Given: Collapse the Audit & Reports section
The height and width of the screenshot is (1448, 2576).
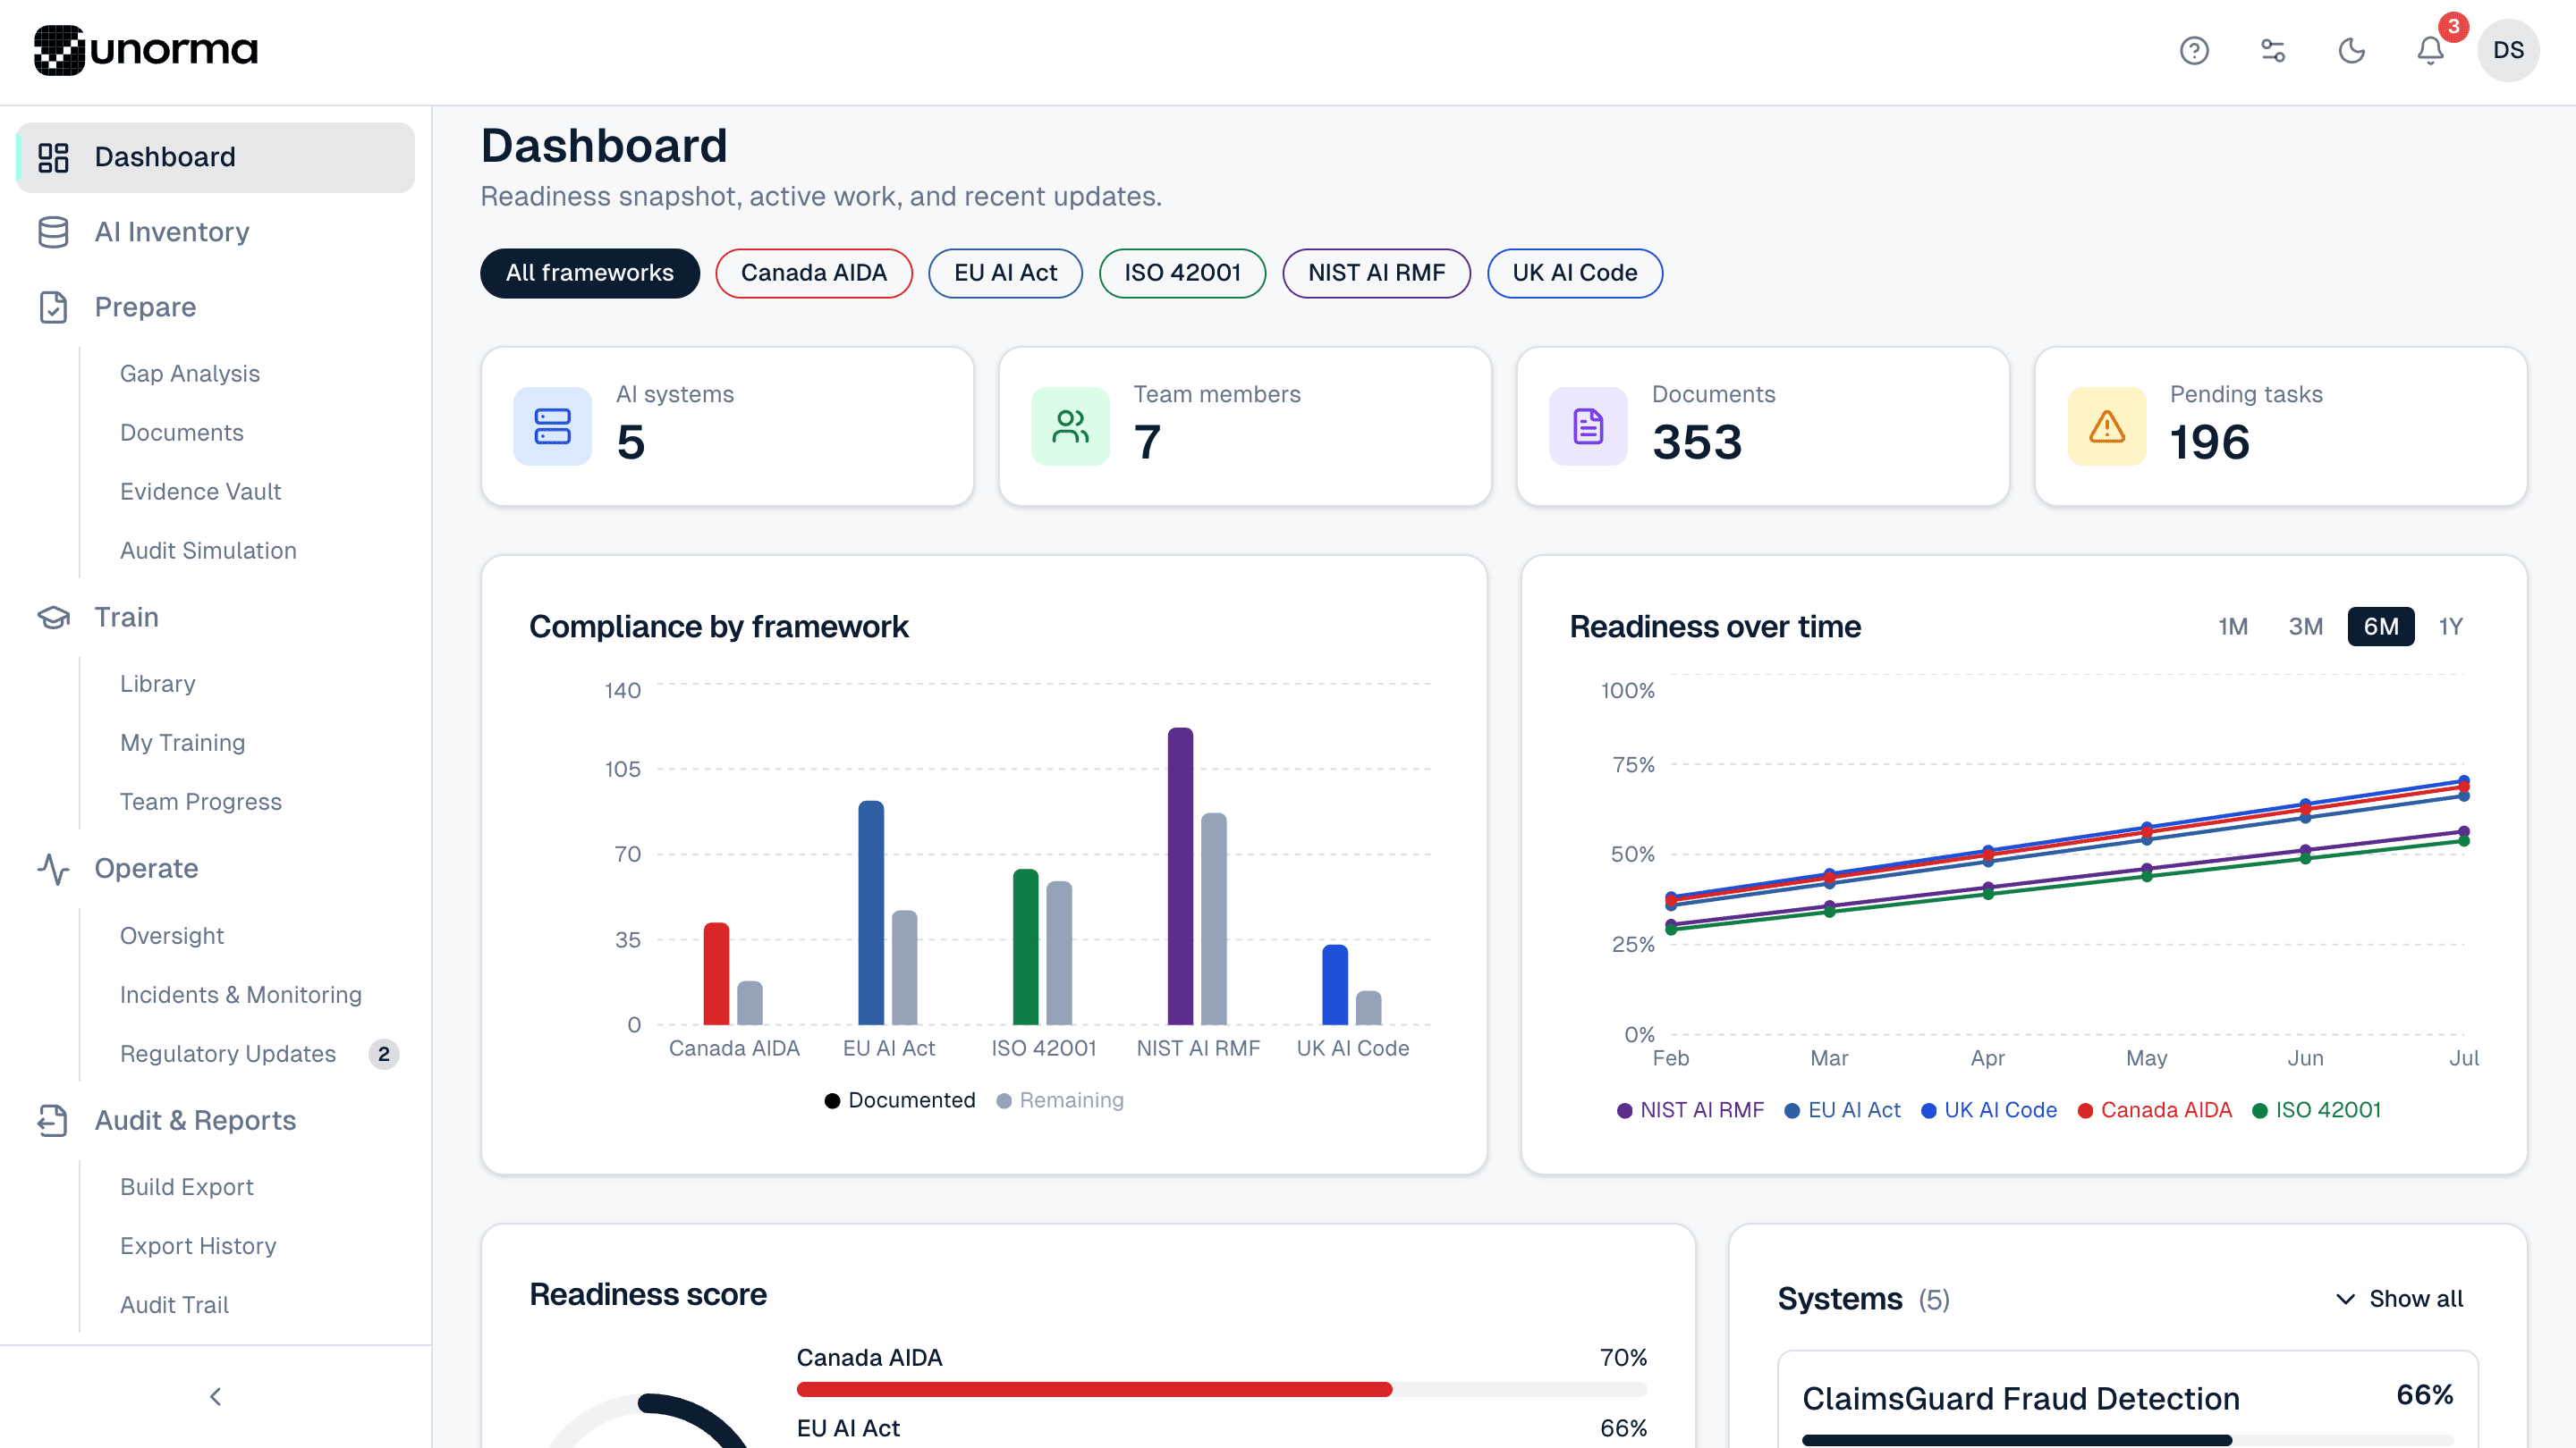Looking at the screenshot, I should (x=216, y=1120).
